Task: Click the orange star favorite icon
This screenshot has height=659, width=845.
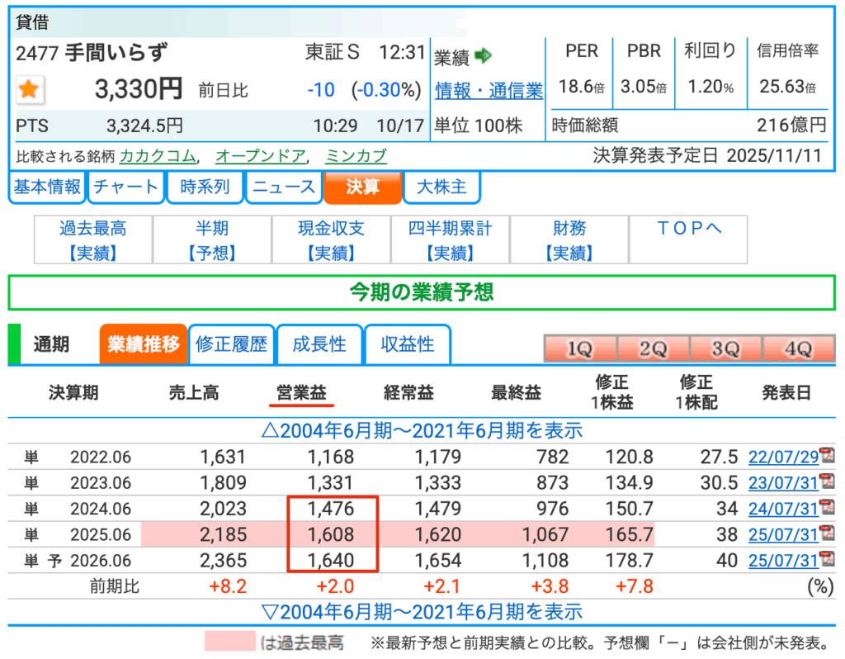Action: coord(30,90)
